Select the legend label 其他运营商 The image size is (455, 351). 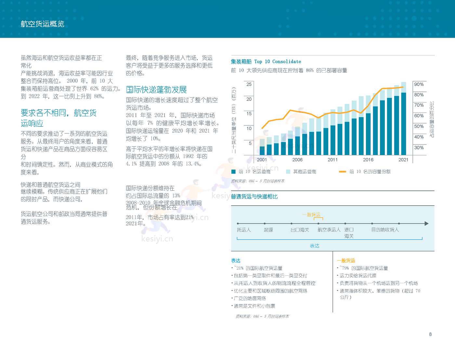(x=305, y=172)
